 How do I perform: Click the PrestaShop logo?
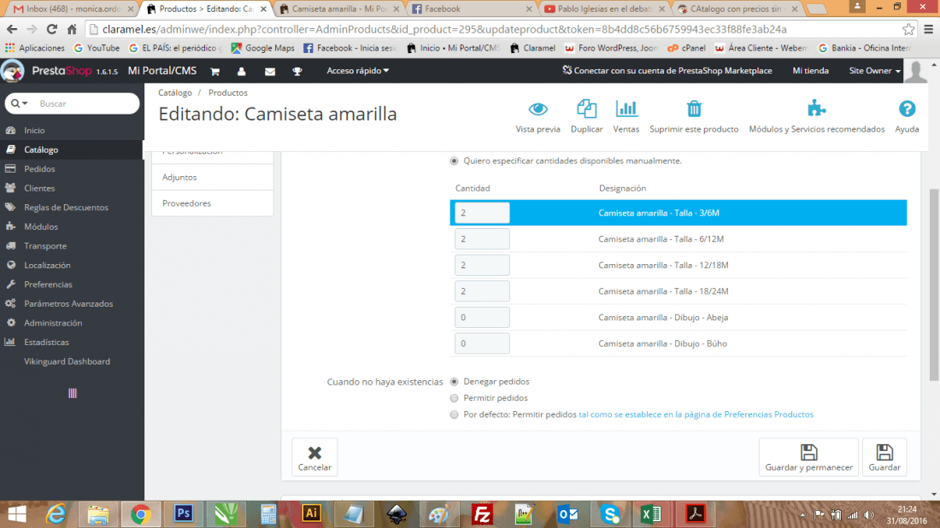tap(13, 71)
